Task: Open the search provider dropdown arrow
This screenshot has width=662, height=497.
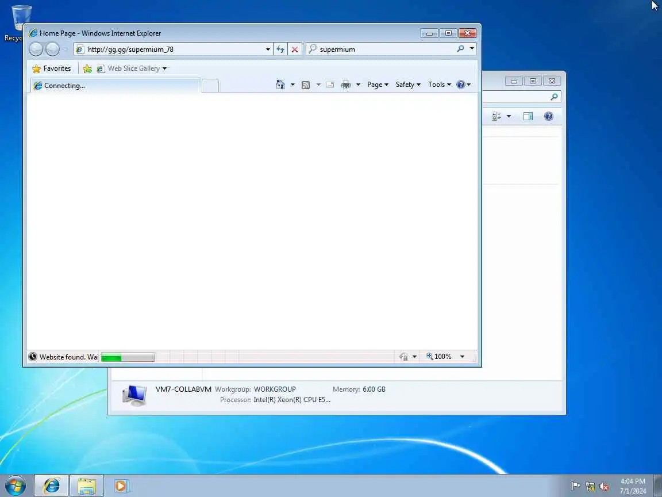Action: (472, 49)
